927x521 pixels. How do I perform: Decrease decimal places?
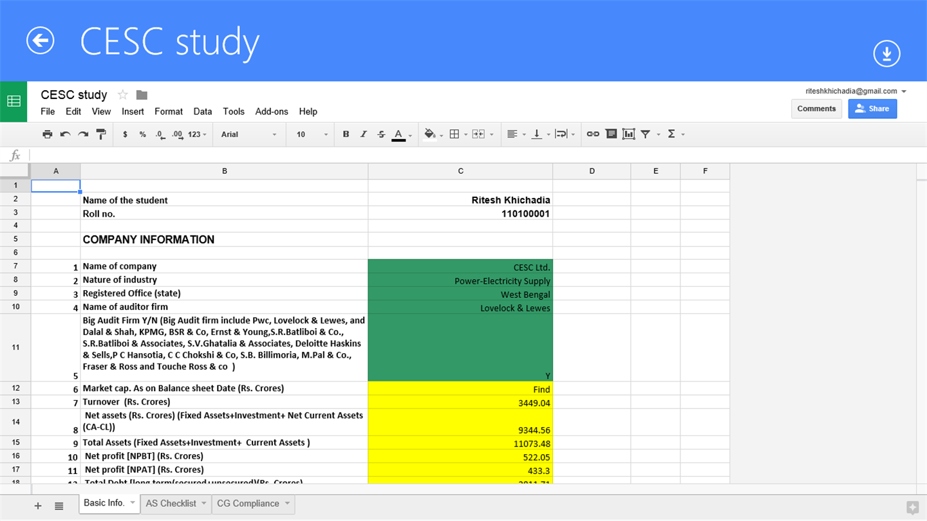[160, 134]
